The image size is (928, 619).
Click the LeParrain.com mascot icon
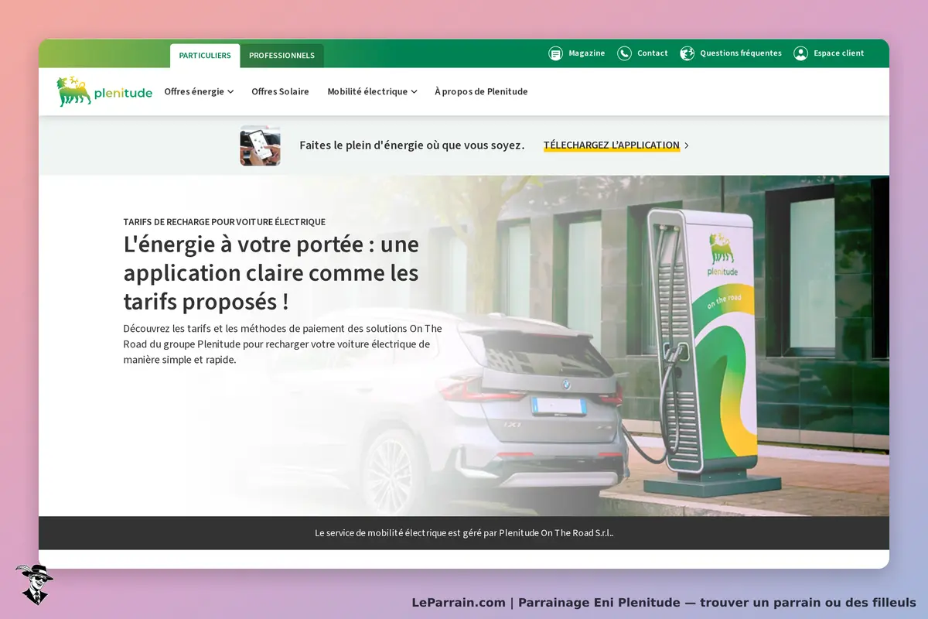coord(34,584)
